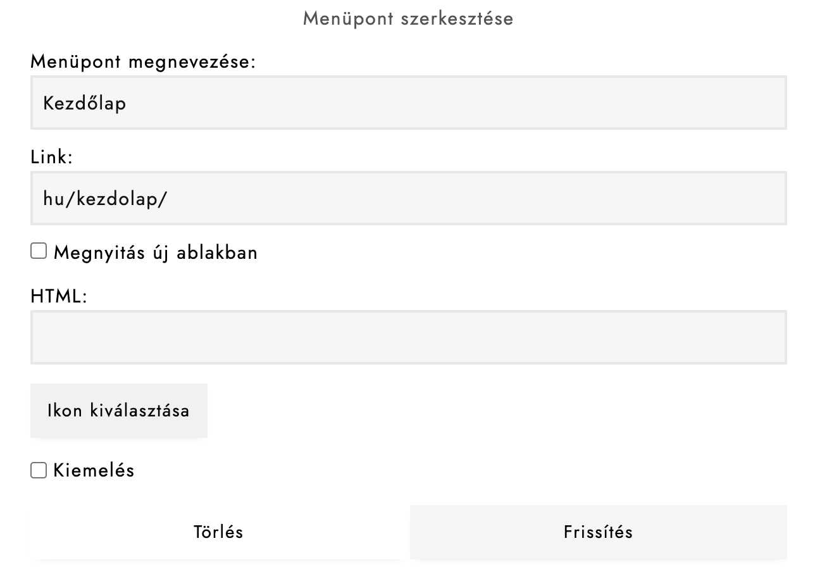Click on the 'Kezdőlap' text value
Viewport: 815px width, 586px height.
85,103
